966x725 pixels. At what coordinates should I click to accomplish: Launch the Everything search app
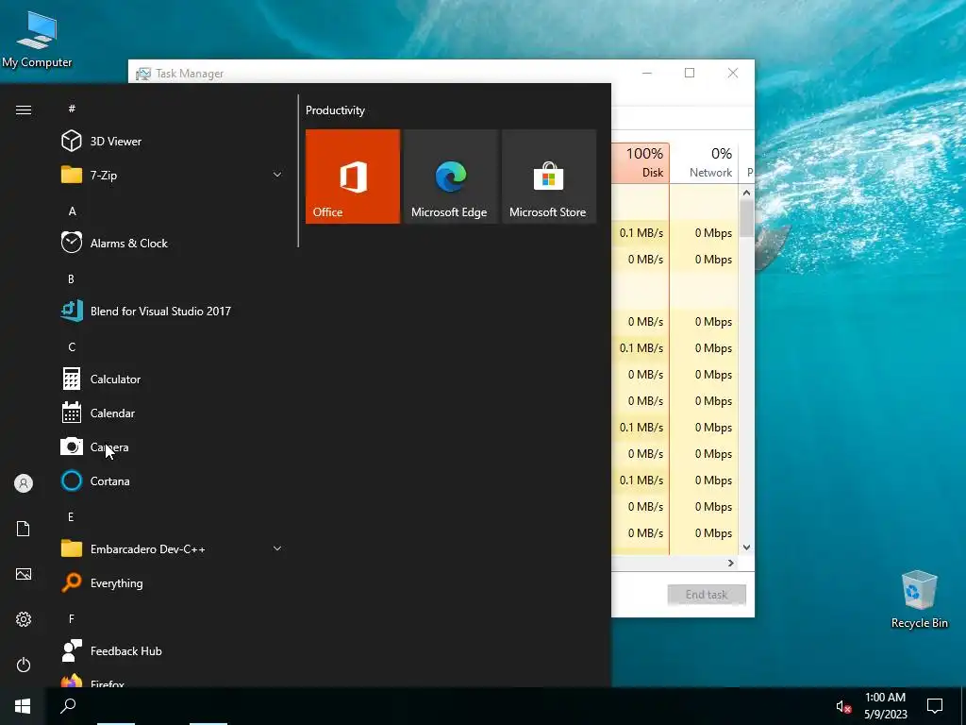[173, 583]
